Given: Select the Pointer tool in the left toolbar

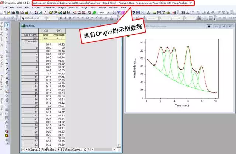Looking at the screenshot, I should tap(7, 25).
